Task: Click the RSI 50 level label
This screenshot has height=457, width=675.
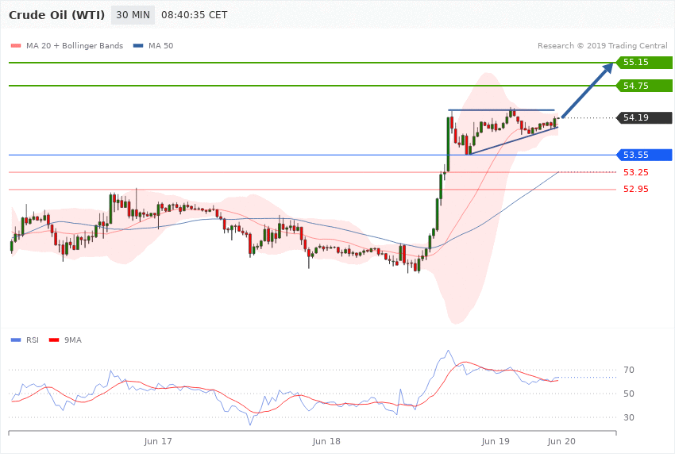Action: 629,394
